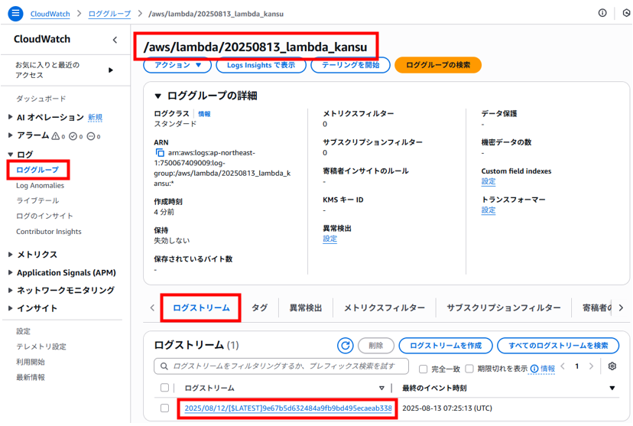Open ダッシュボード in the sidebar
633x426 pixels.
click(41, 99)
